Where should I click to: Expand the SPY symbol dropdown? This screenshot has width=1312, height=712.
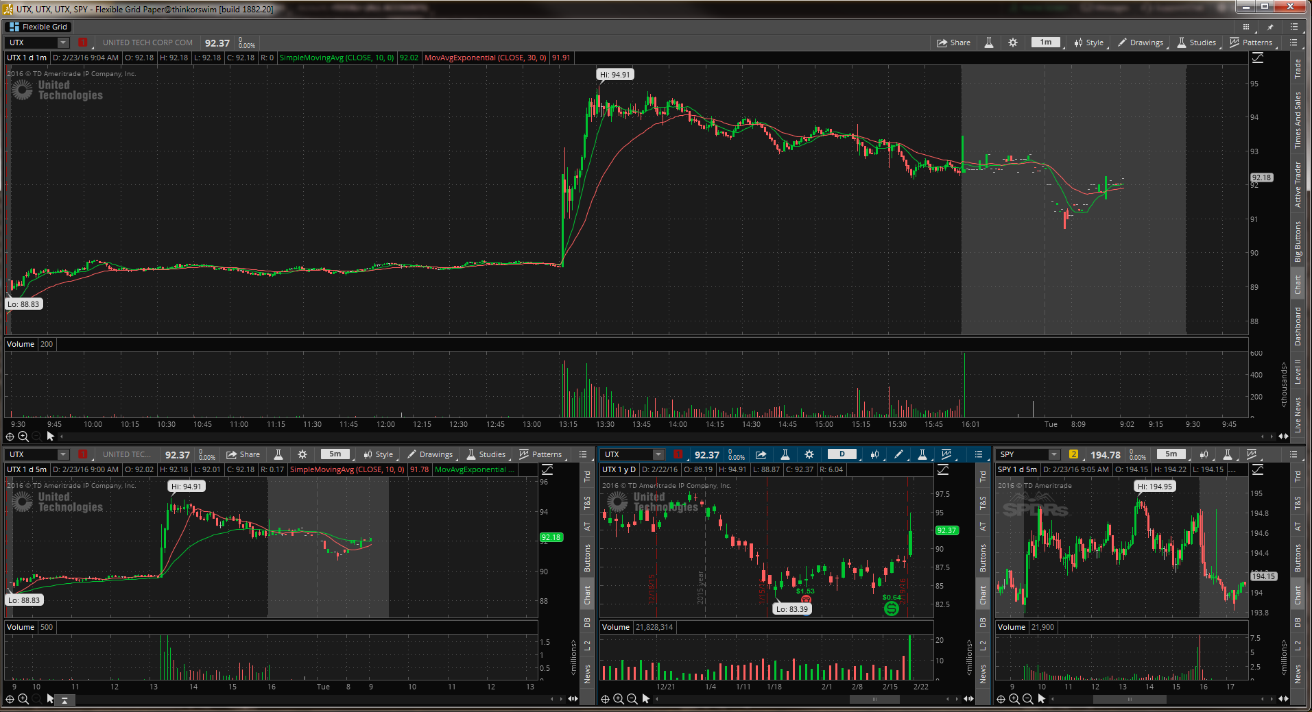point(1054,454)
